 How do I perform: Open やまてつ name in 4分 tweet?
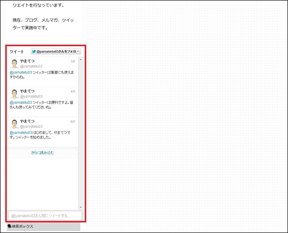[27, 91]
